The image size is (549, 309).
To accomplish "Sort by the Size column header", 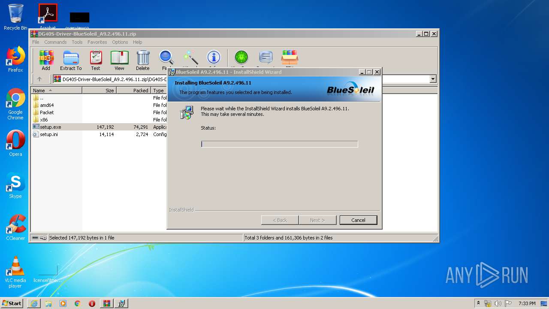I will coord(100,91).
